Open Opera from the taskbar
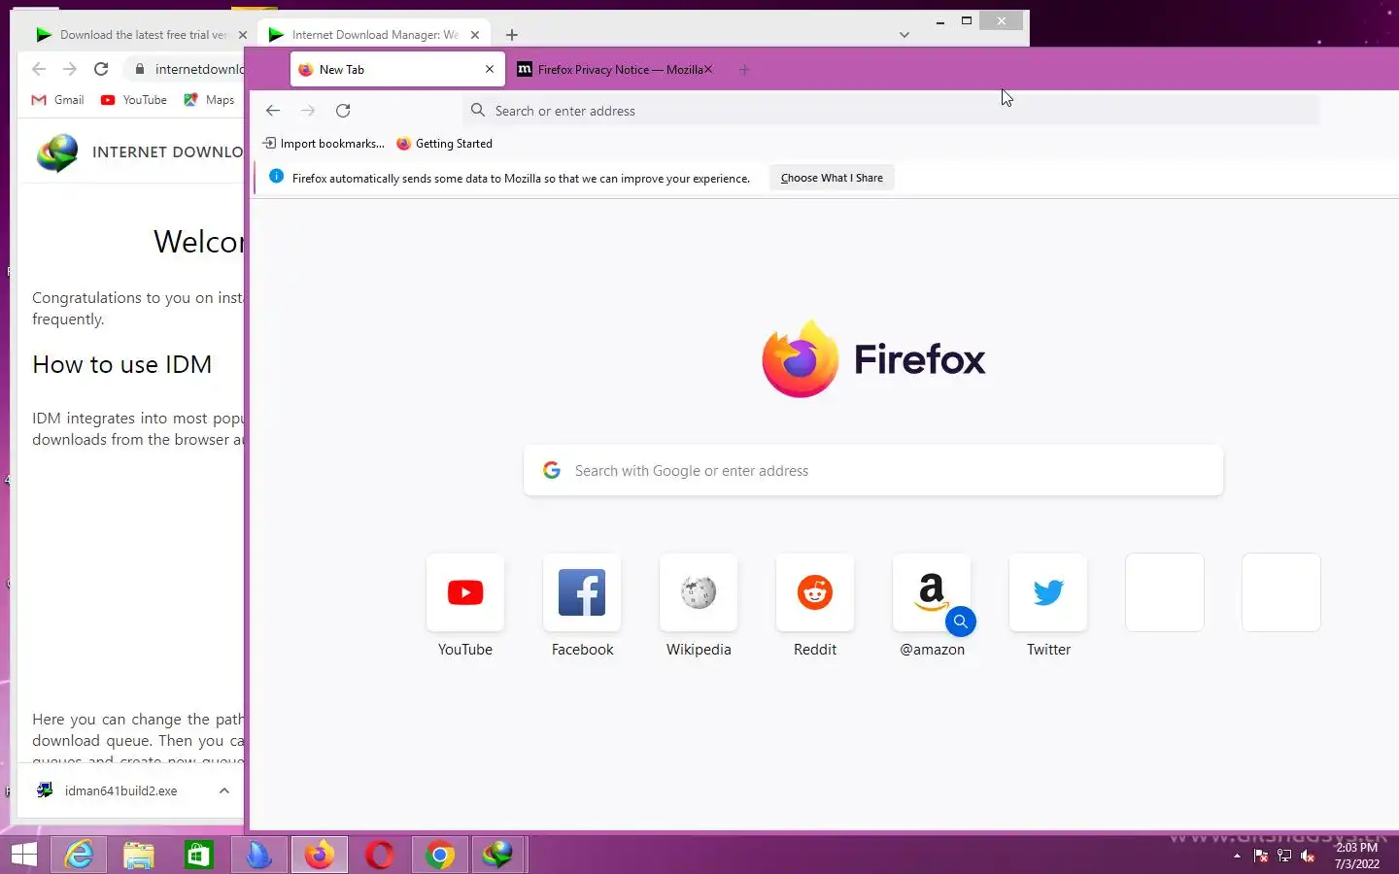 pos(380,856)
